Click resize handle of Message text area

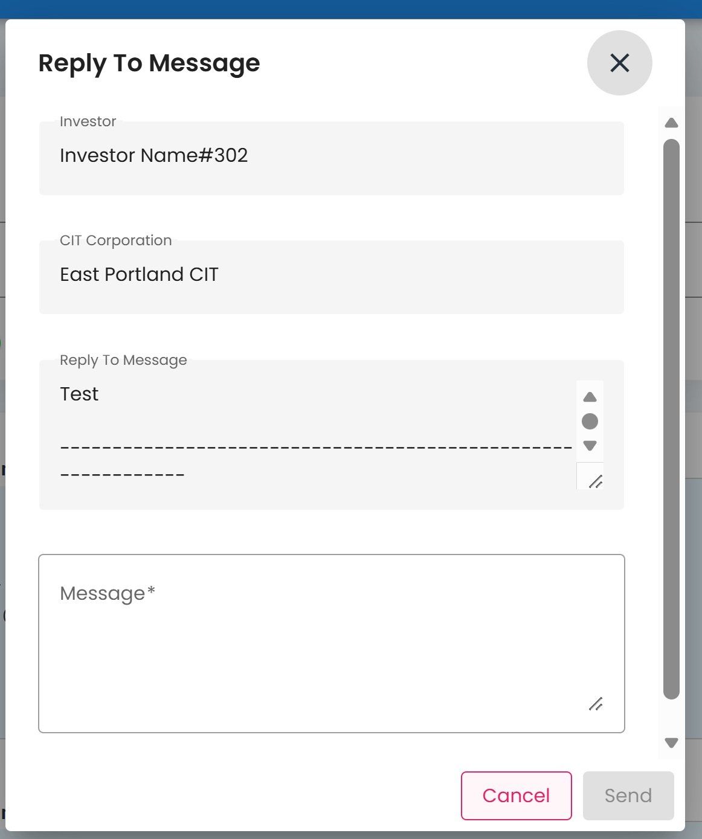[x=596, y=704]
